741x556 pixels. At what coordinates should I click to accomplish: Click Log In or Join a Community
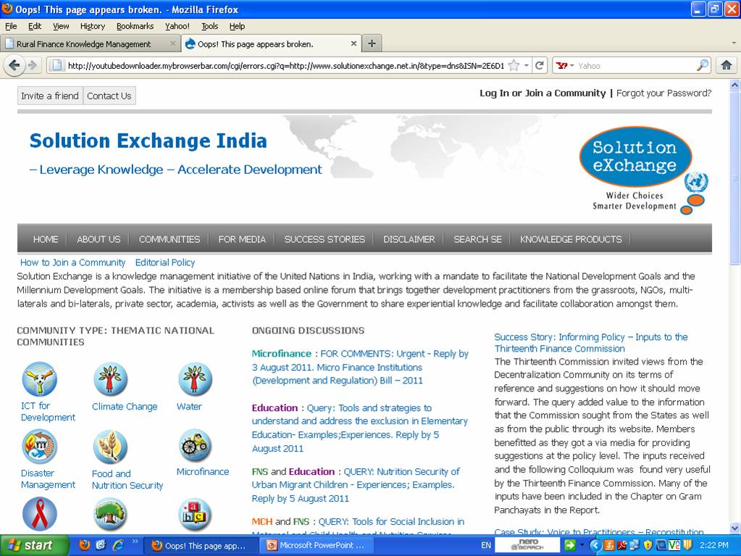point(543,93)
